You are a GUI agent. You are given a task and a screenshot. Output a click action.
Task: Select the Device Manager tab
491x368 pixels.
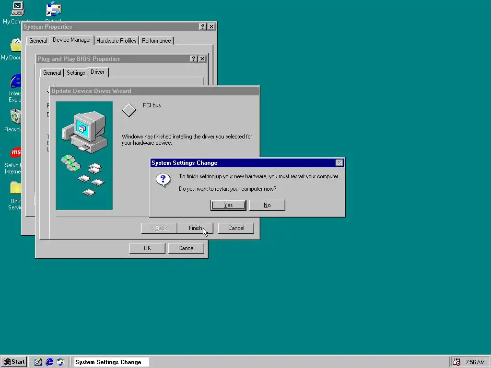click(x=72, y=40)
